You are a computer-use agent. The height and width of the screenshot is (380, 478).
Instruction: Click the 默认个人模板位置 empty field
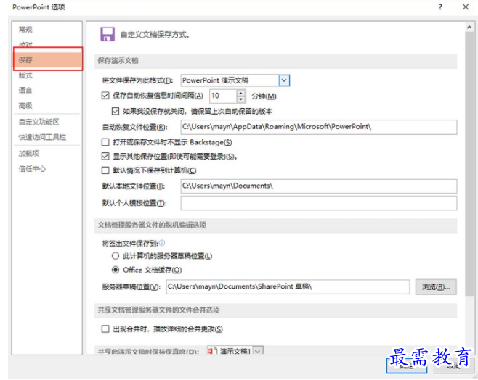tap(319, 203)
